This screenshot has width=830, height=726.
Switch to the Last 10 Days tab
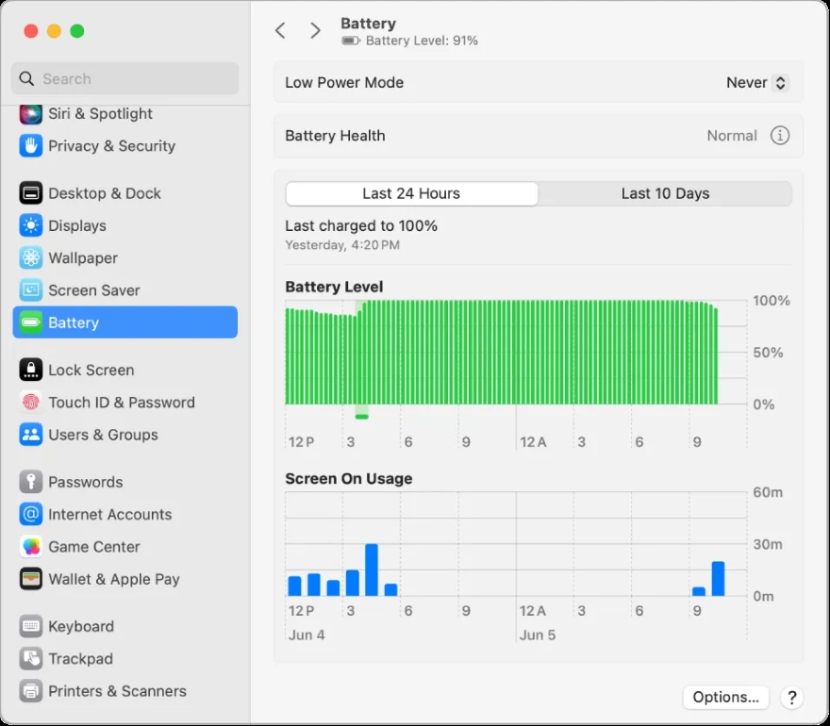[x=665, y=193]
